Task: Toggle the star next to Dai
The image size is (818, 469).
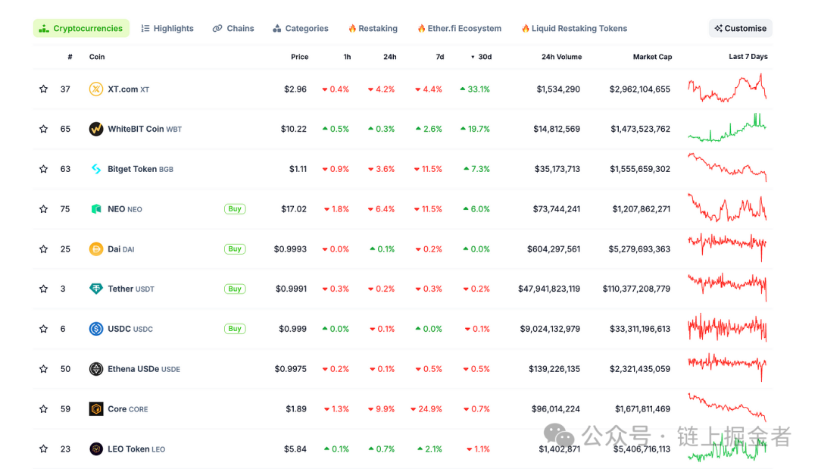Action: [43, 249]
